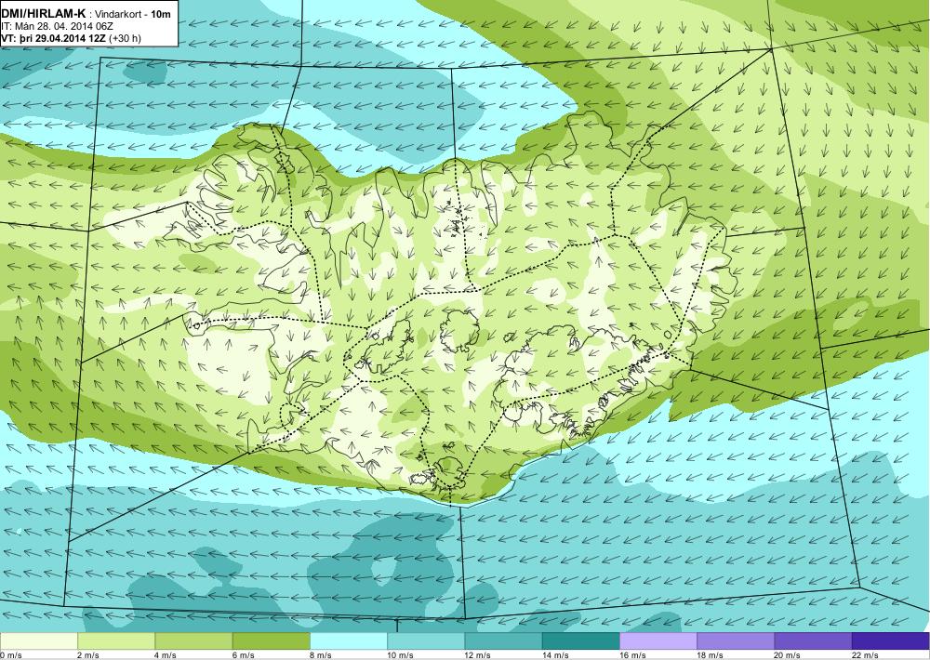The image size is (930, 660).
Task: Click the dark purple 20–22 m/s legend swatch
Action: [x=813, y=640]
